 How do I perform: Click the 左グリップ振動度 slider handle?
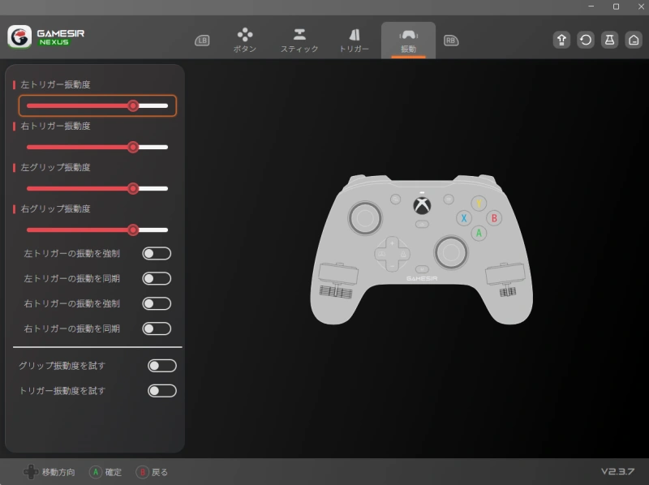(x=133, y=188)
